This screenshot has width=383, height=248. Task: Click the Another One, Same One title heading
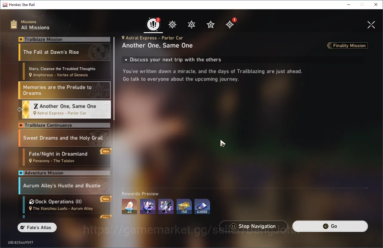coord(157,46)
